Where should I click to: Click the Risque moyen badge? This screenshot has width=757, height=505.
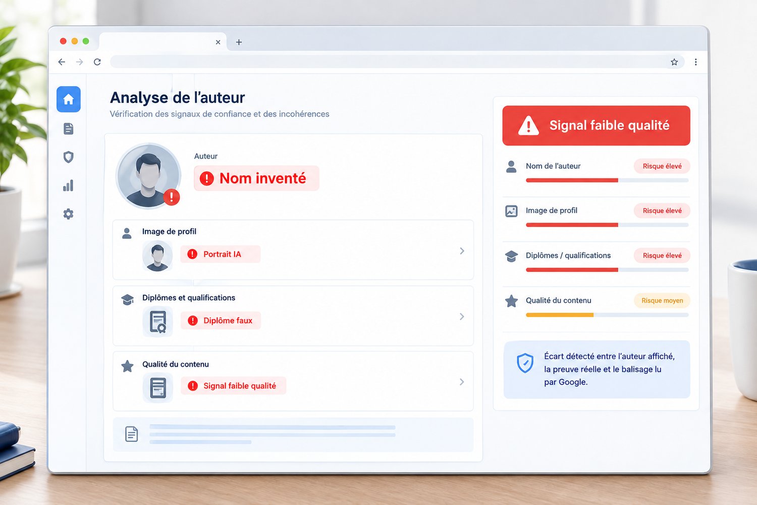click(x=662, y=300)
